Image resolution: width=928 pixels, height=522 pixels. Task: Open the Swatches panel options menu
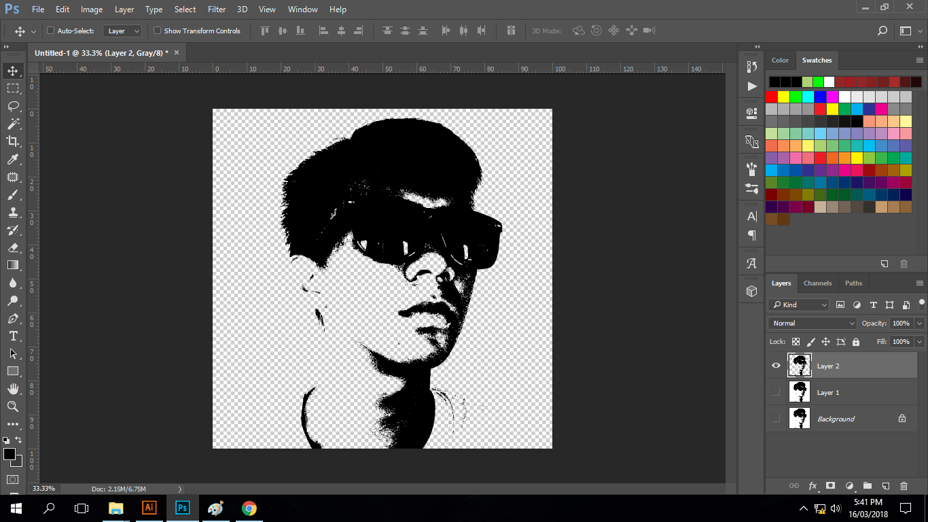pos(920,60)
